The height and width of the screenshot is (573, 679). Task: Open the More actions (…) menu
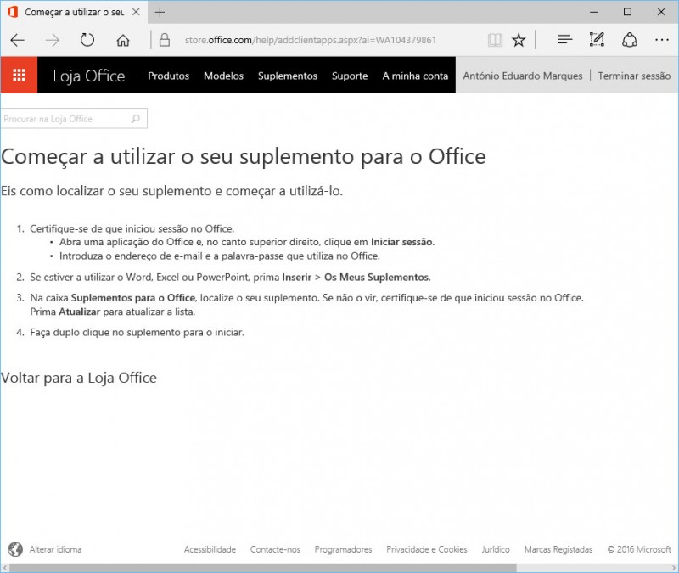[x=662, y=39]
